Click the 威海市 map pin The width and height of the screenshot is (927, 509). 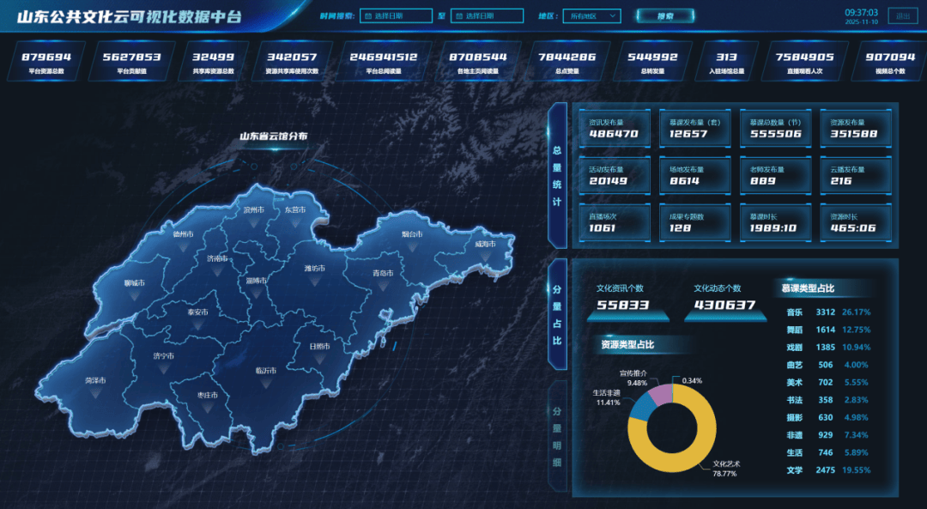(486, 254)
